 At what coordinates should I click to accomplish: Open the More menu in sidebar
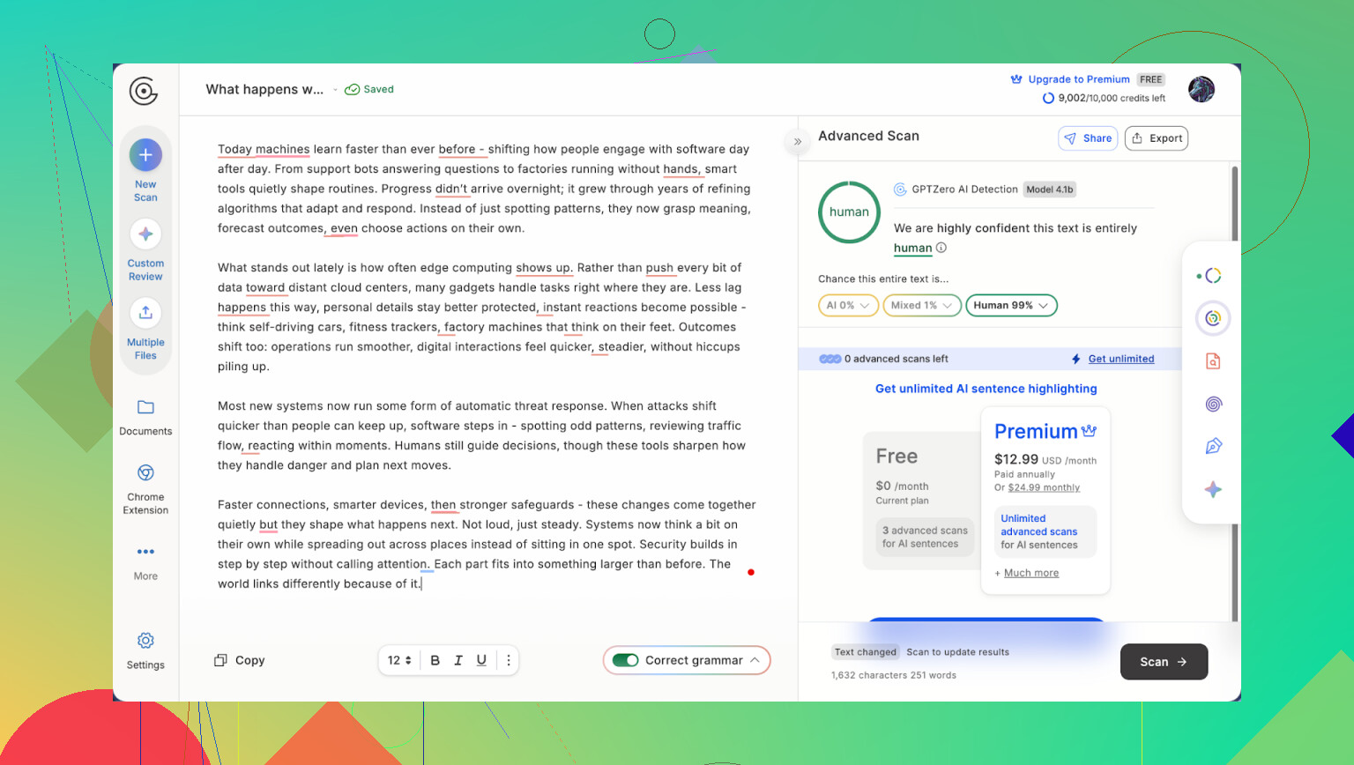coord(145,553)
